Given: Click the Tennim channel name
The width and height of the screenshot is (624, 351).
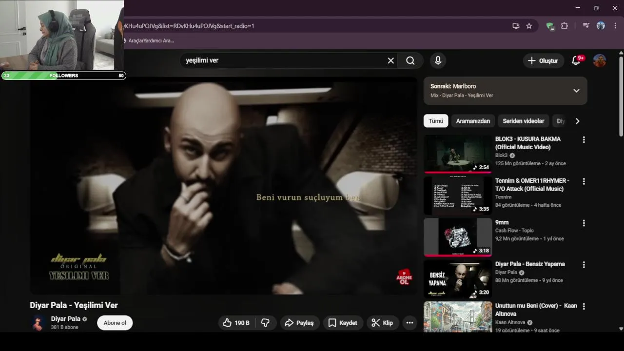Looking at the screenshot, I should 503,197.
